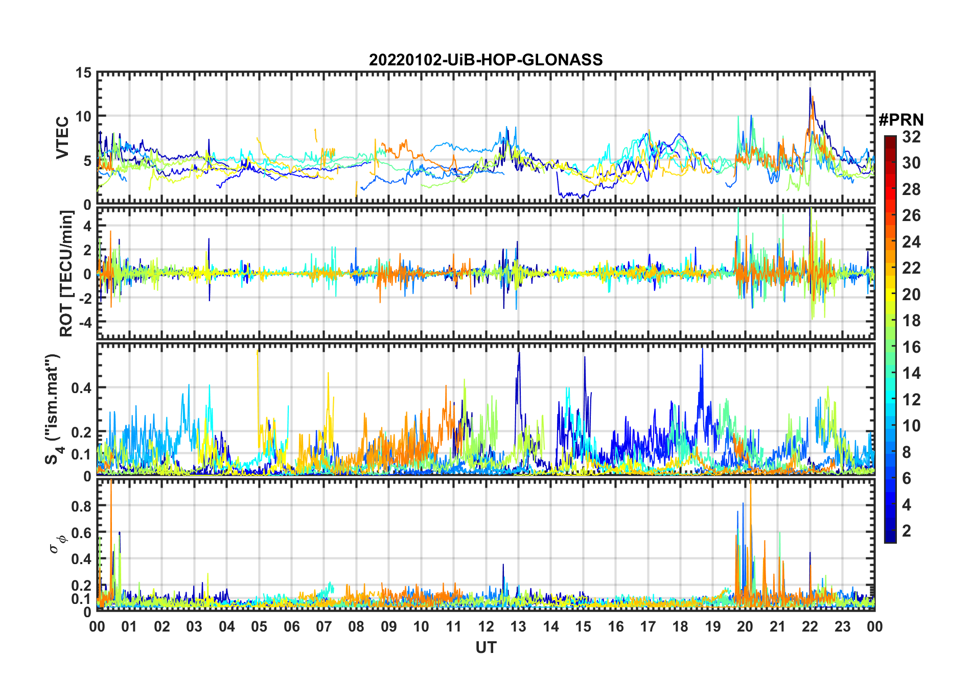Click colorbar tick label "32"
The height and width of the screenshot is (679, 972).
click(x=911, y=137)
